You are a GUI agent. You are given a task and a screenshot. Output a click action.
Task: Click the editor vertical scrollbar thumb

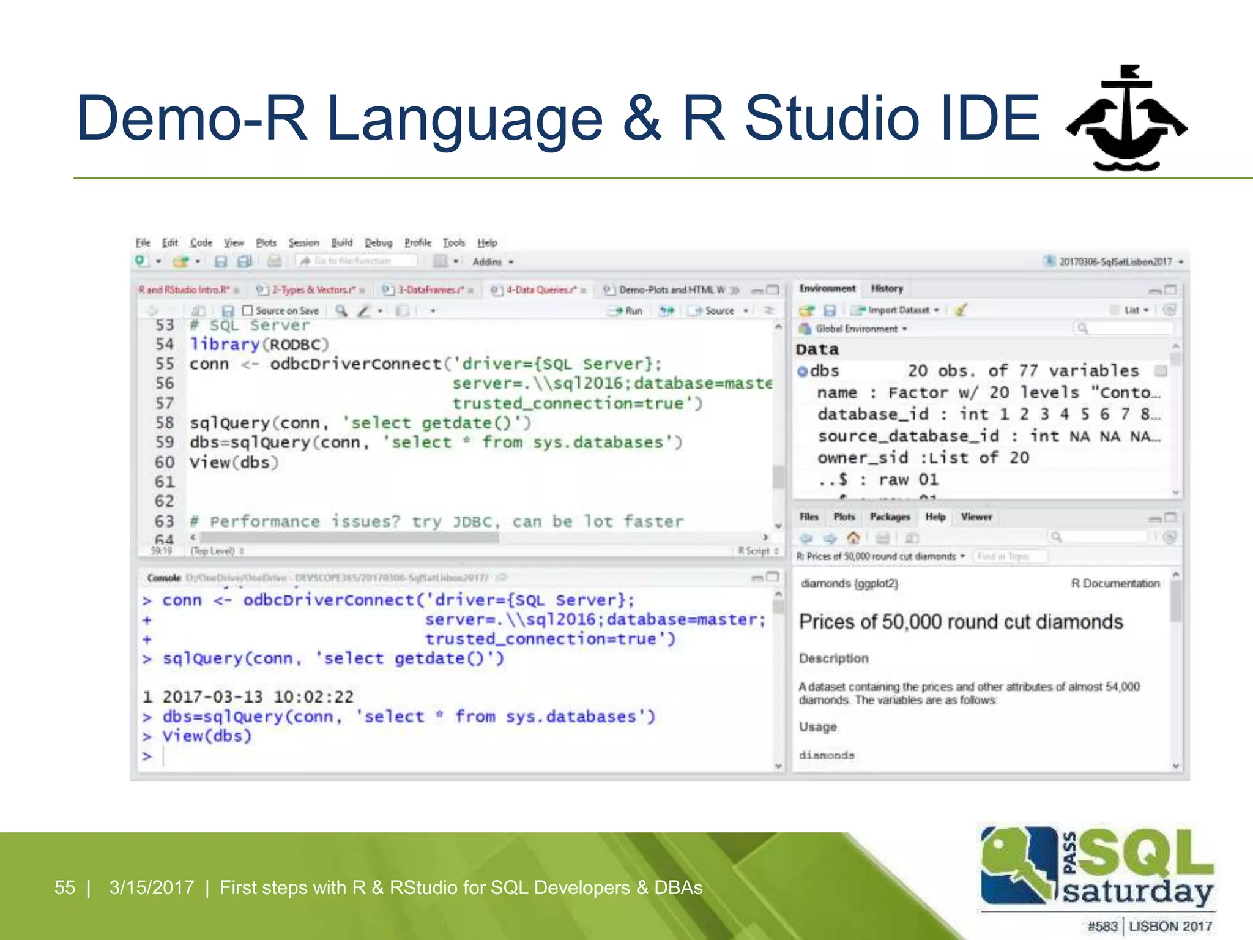778,476
